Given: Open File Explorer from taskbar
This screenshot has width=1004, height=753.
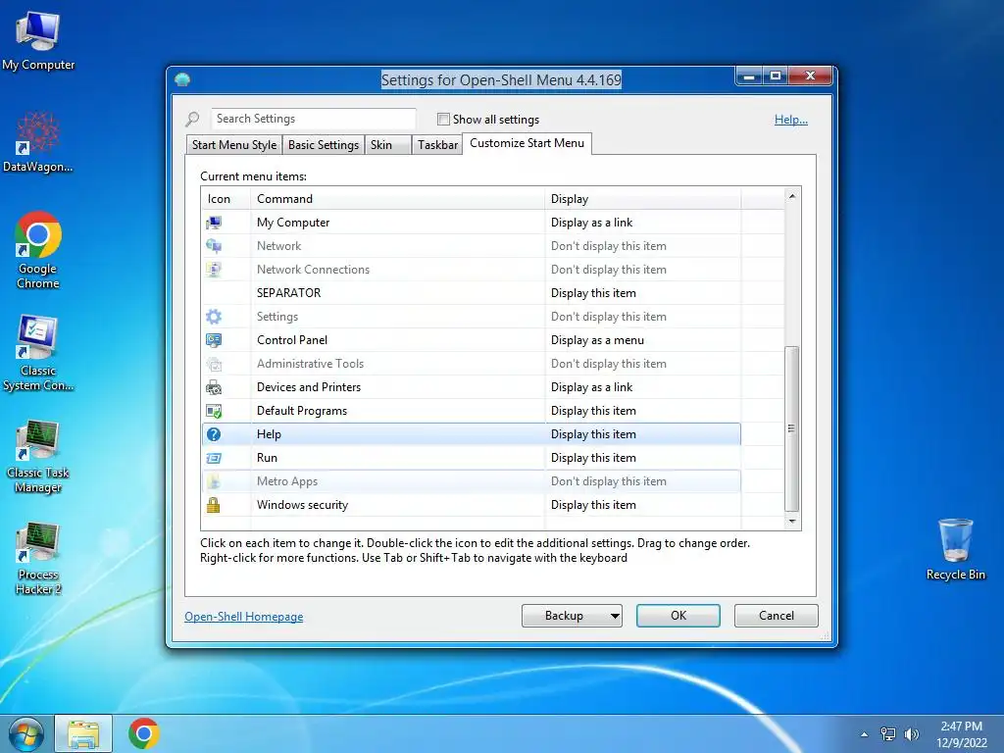Looking at the screenshot, I should pos(84,733).
